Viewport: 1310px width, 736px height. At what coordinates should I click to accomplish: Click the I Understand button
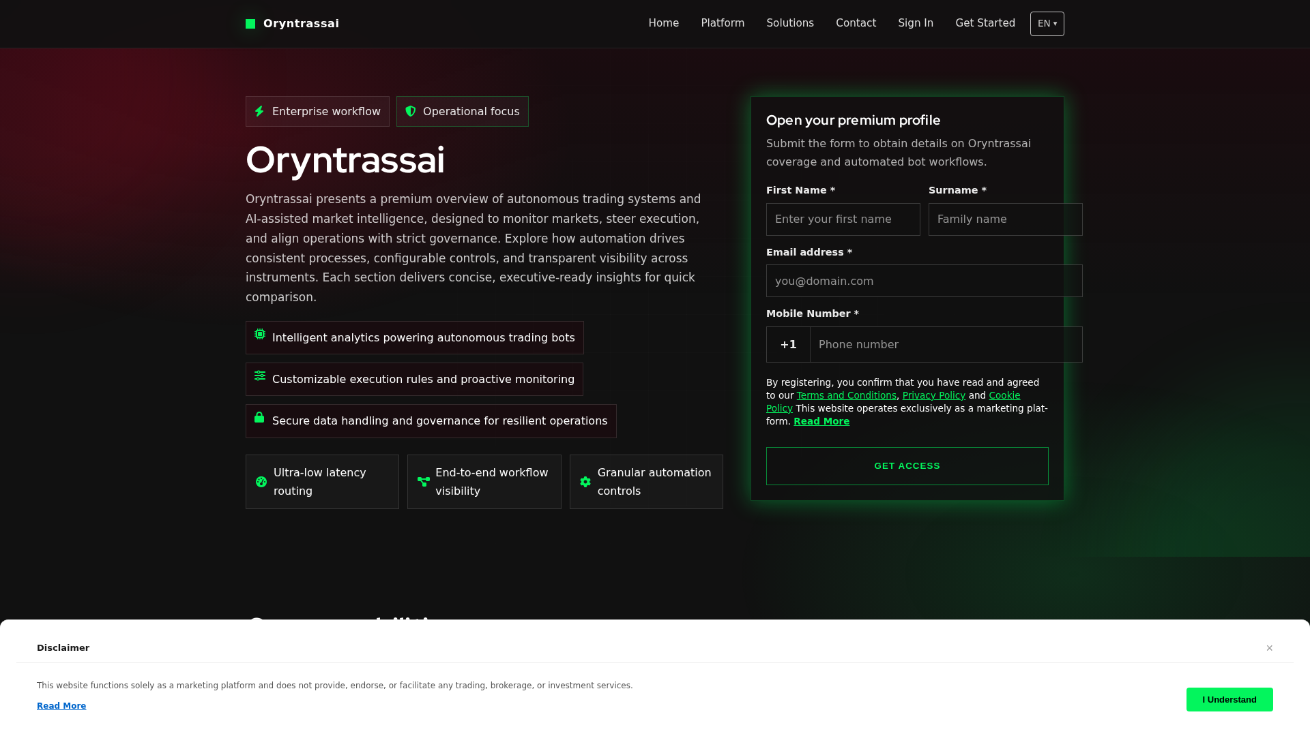[x=1229, y=700]
